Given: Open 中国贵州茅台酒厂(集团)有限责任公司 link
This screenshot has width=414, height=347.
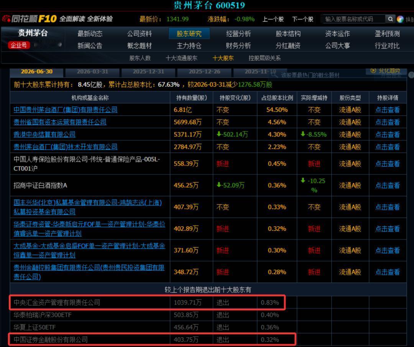Looking at the screenshot, I should click(x=66, y=110).
